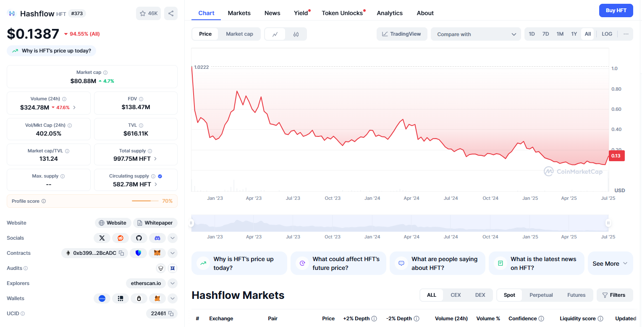Expand more Wallets
This screenshot has height=327, width=642.
172,298
